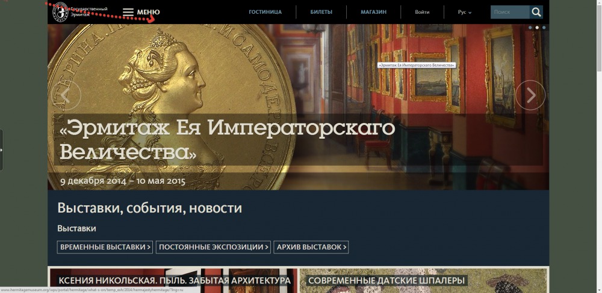
Task: Open Современные датские шпалеры exhibition card
Action: tap(423, 281)
